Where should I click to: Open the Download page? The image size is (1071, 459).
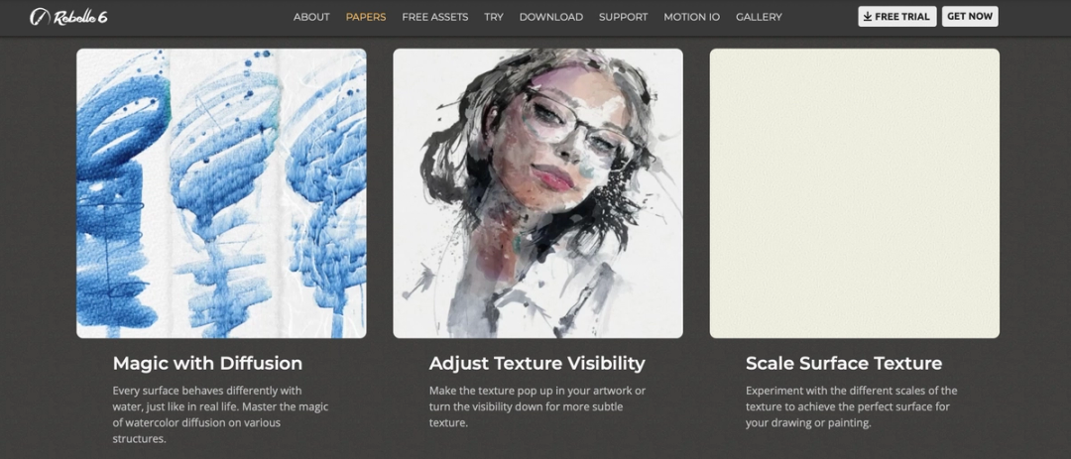pos(551,17)
